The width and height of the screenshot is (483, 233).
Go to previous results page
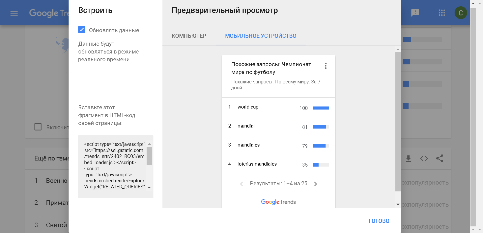click(x=241, y=184)
